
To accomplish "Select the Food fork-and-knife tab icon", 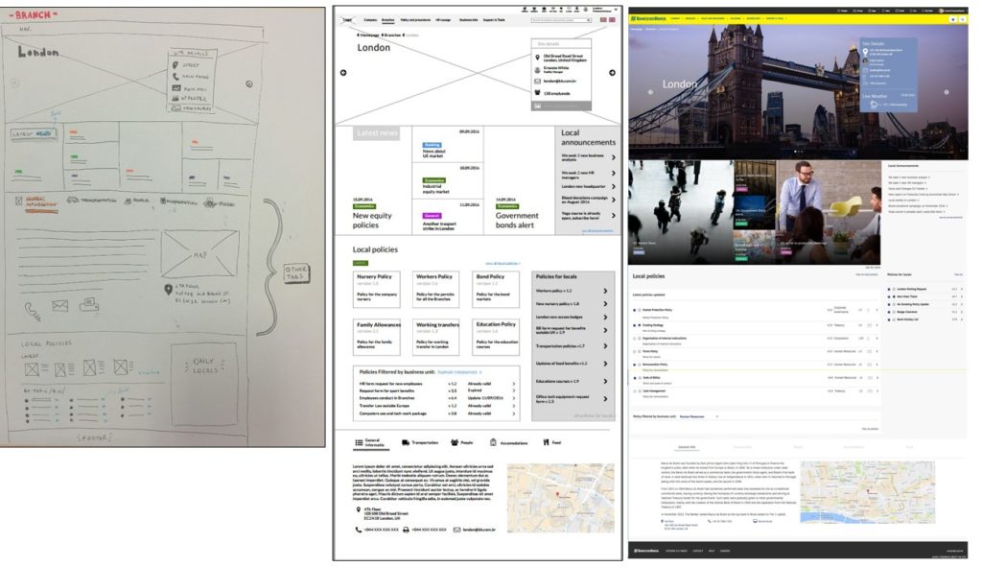I will pos(545,442).
